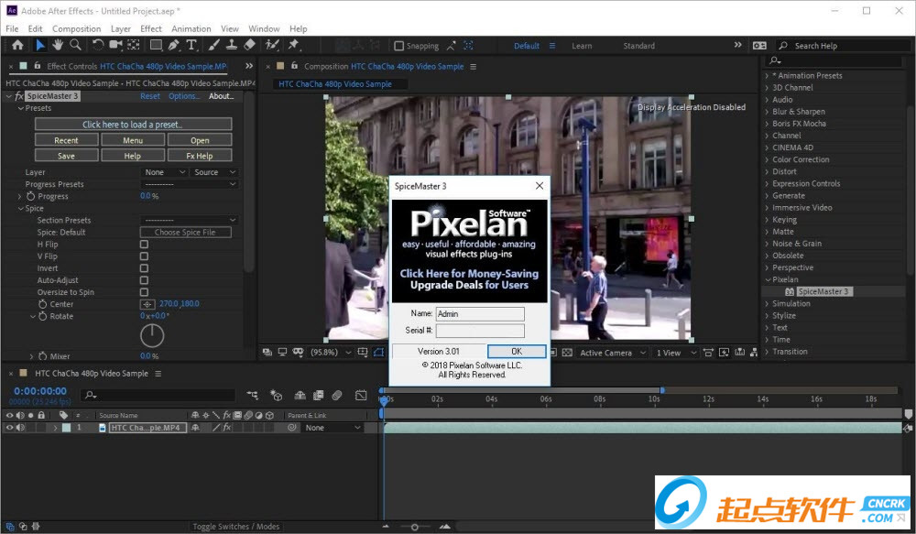Image resolution: width=916 pixels, height=534 pixels.
Task: Pick the Pen tool
Action: pos(174,45)
